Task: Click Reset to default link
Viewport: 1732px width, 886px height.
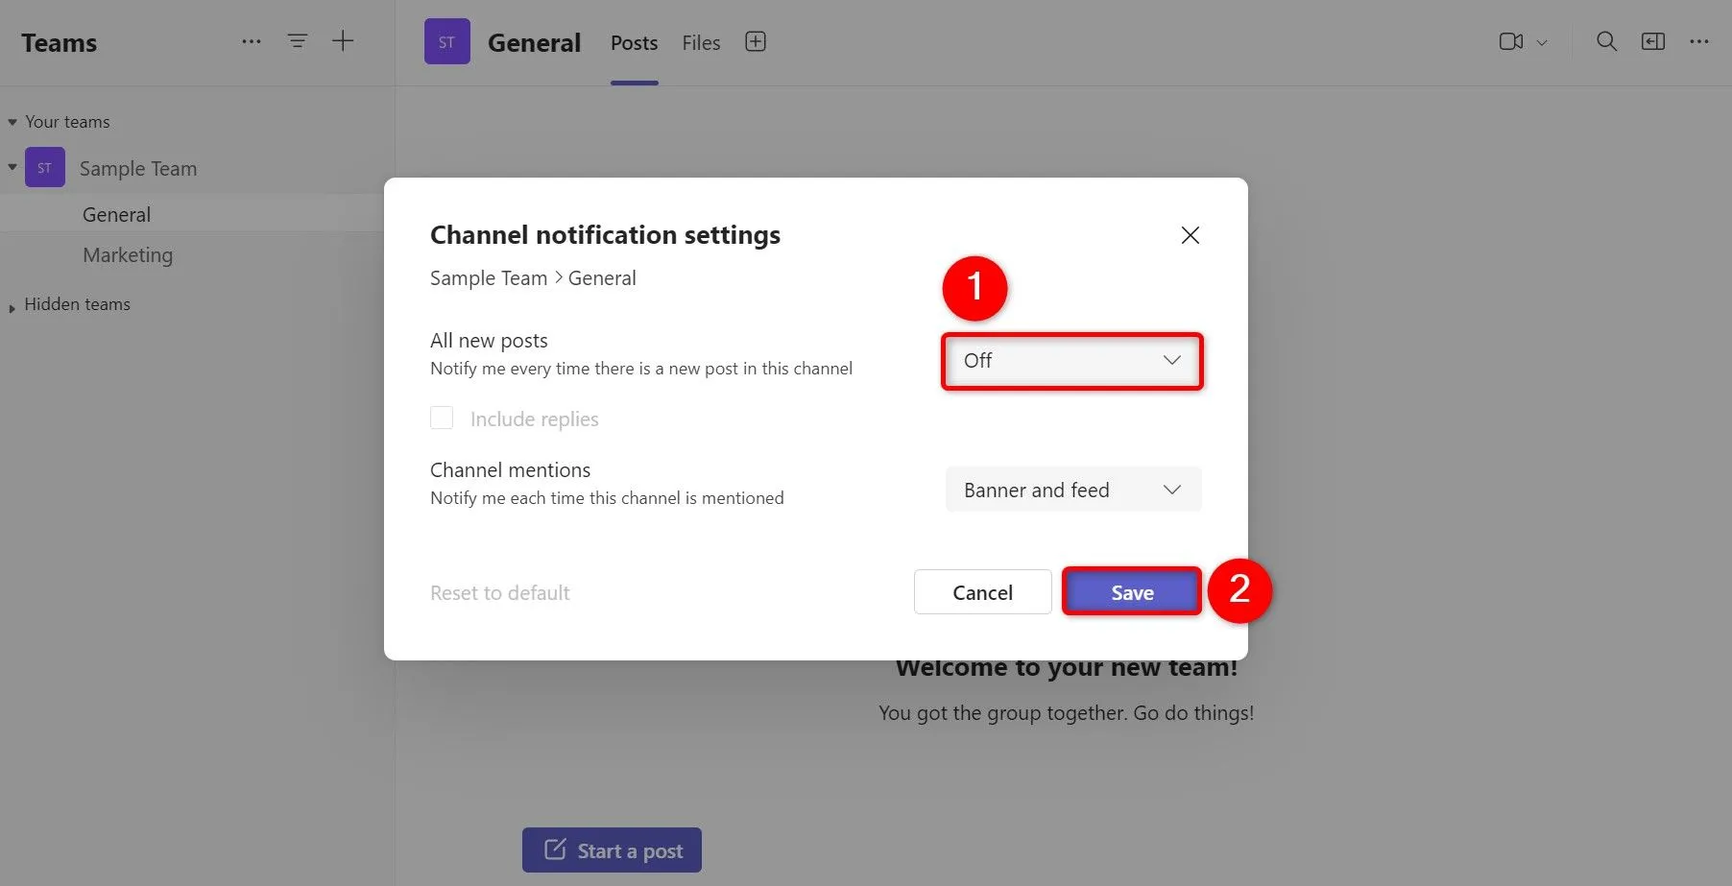Action: click(499, 592)
